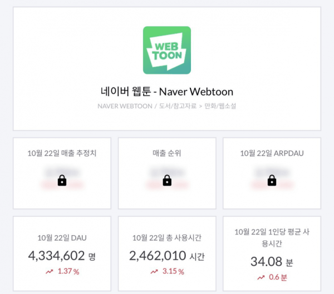Click the 10월 22일 ARPDAU heading
Viewport: 334px width, 294px height.
(x=272, y=153)
